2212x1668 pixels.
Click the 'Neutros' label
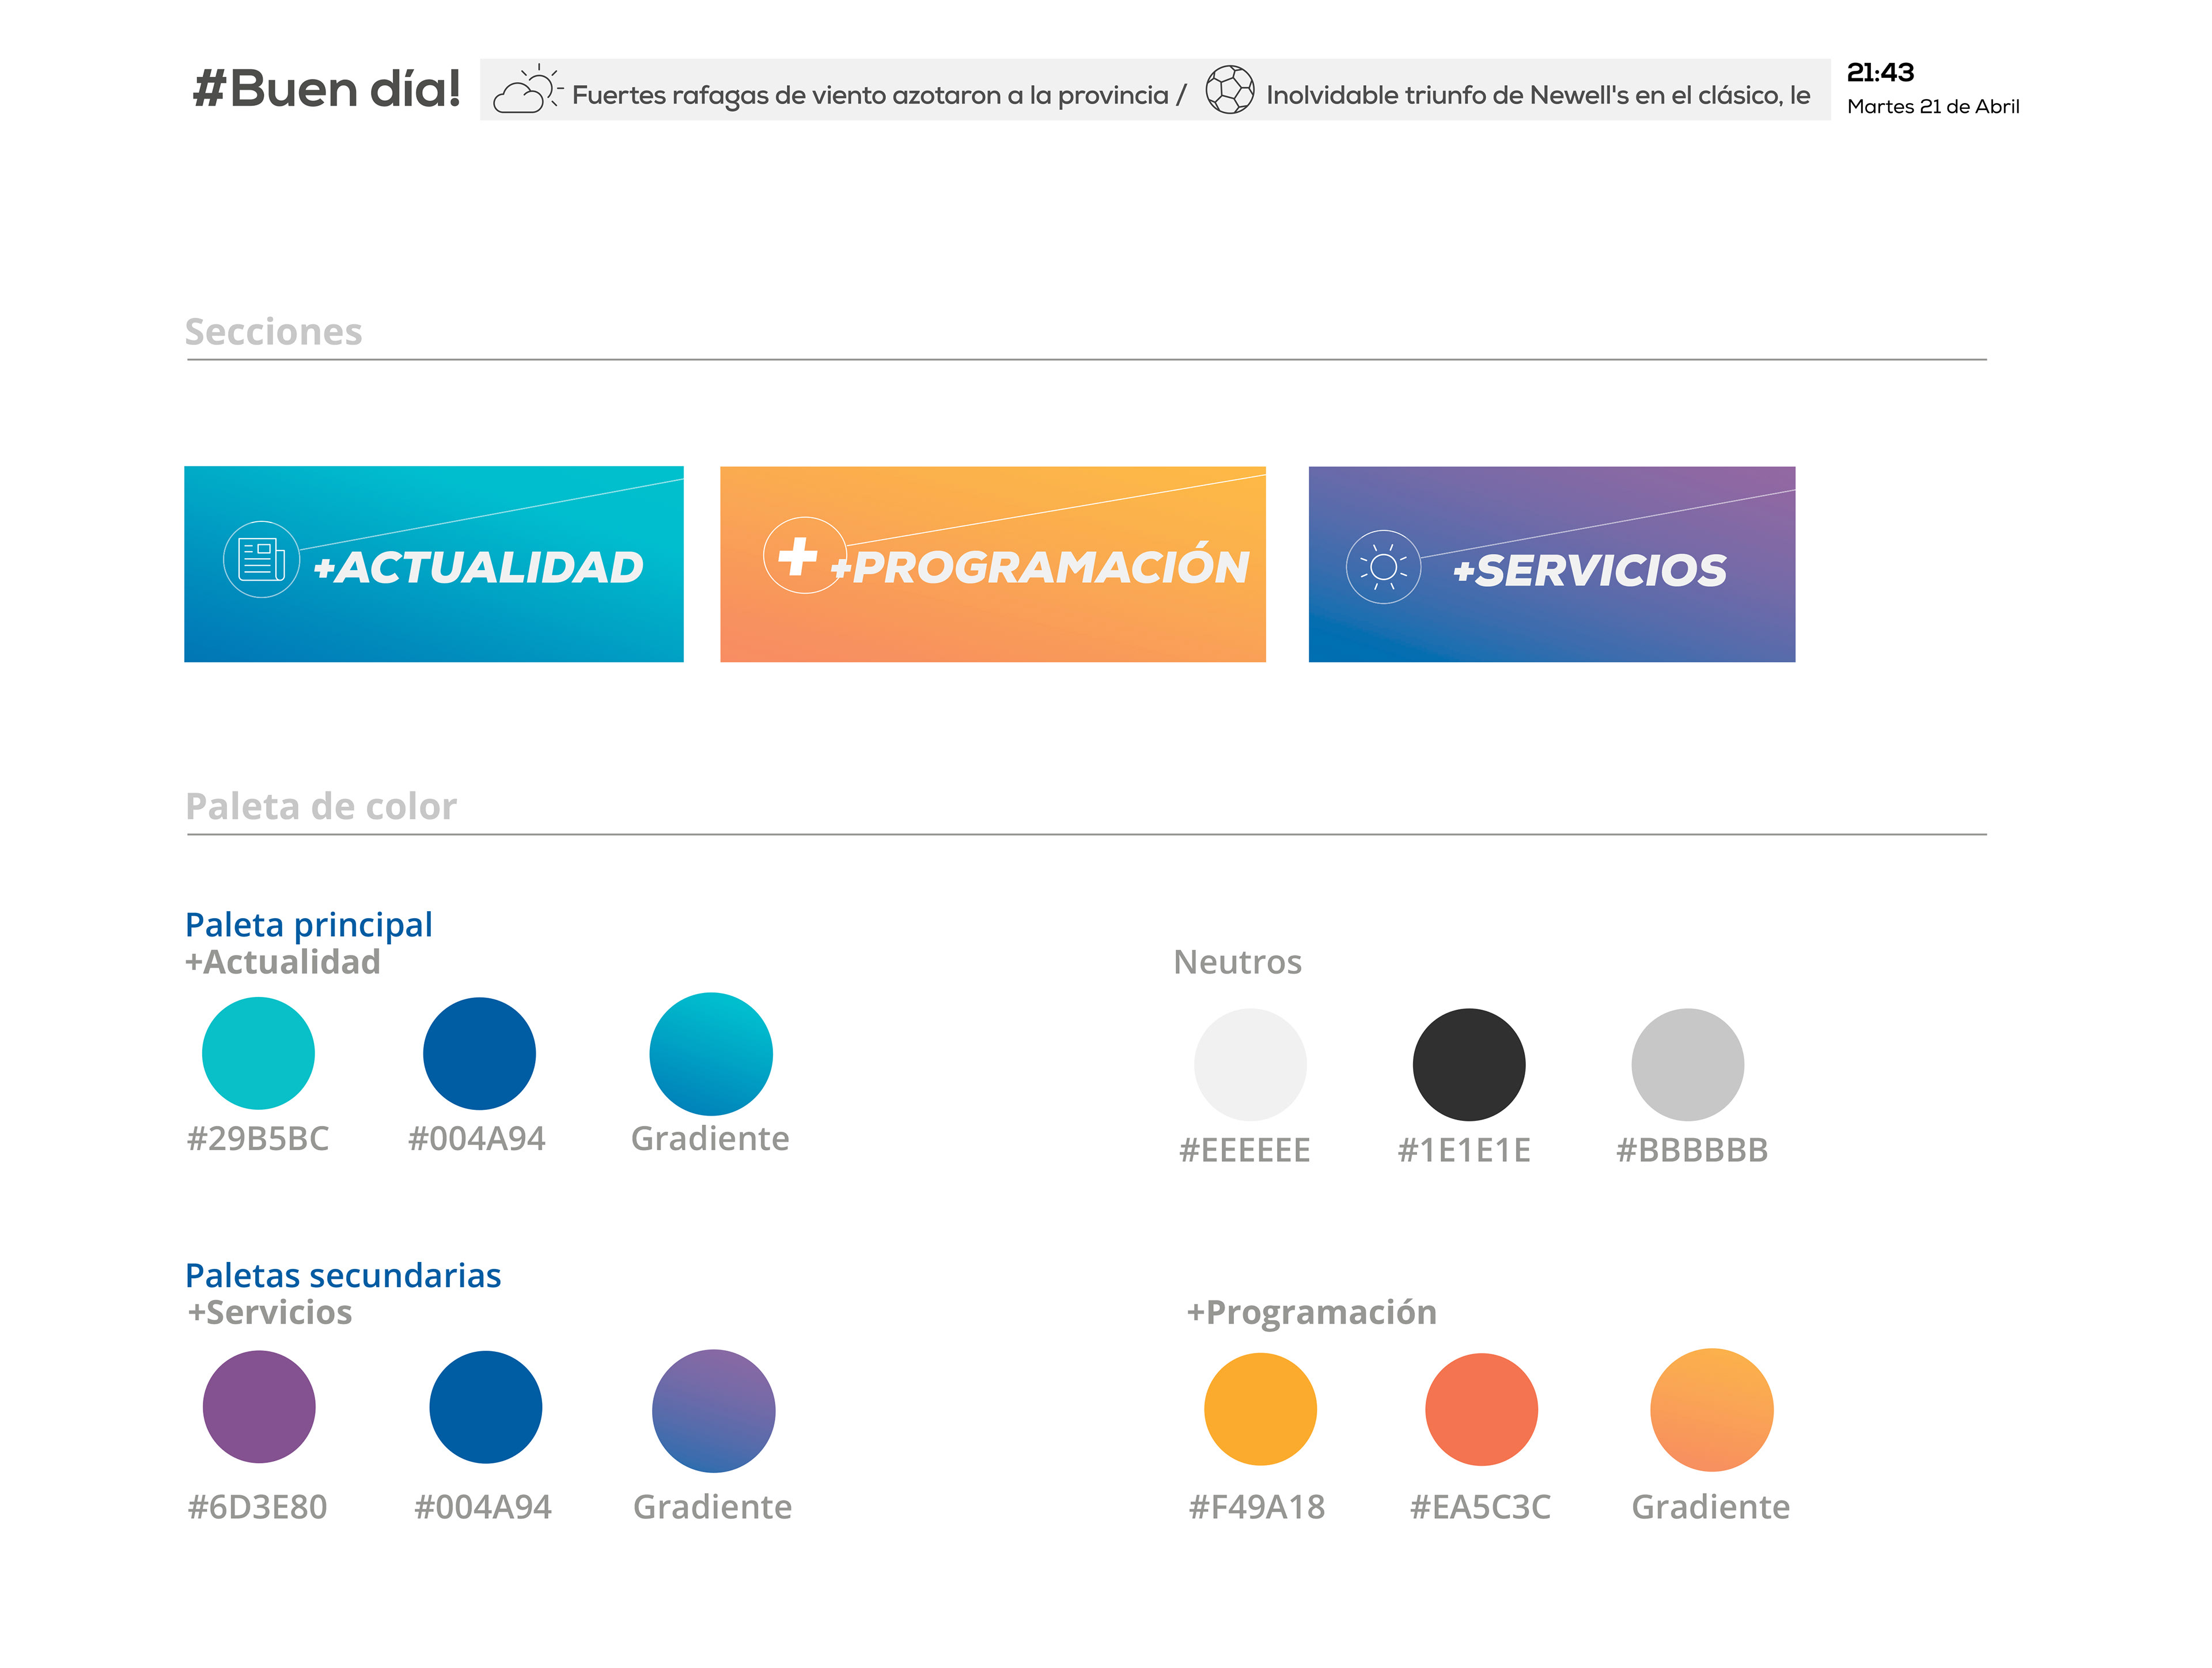(1238, 962)
